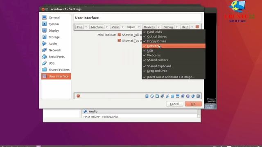262x147 pixels.
Task: Click the Audio section header in Manager window
Action: pyautogui.click(x=140, y=111)
